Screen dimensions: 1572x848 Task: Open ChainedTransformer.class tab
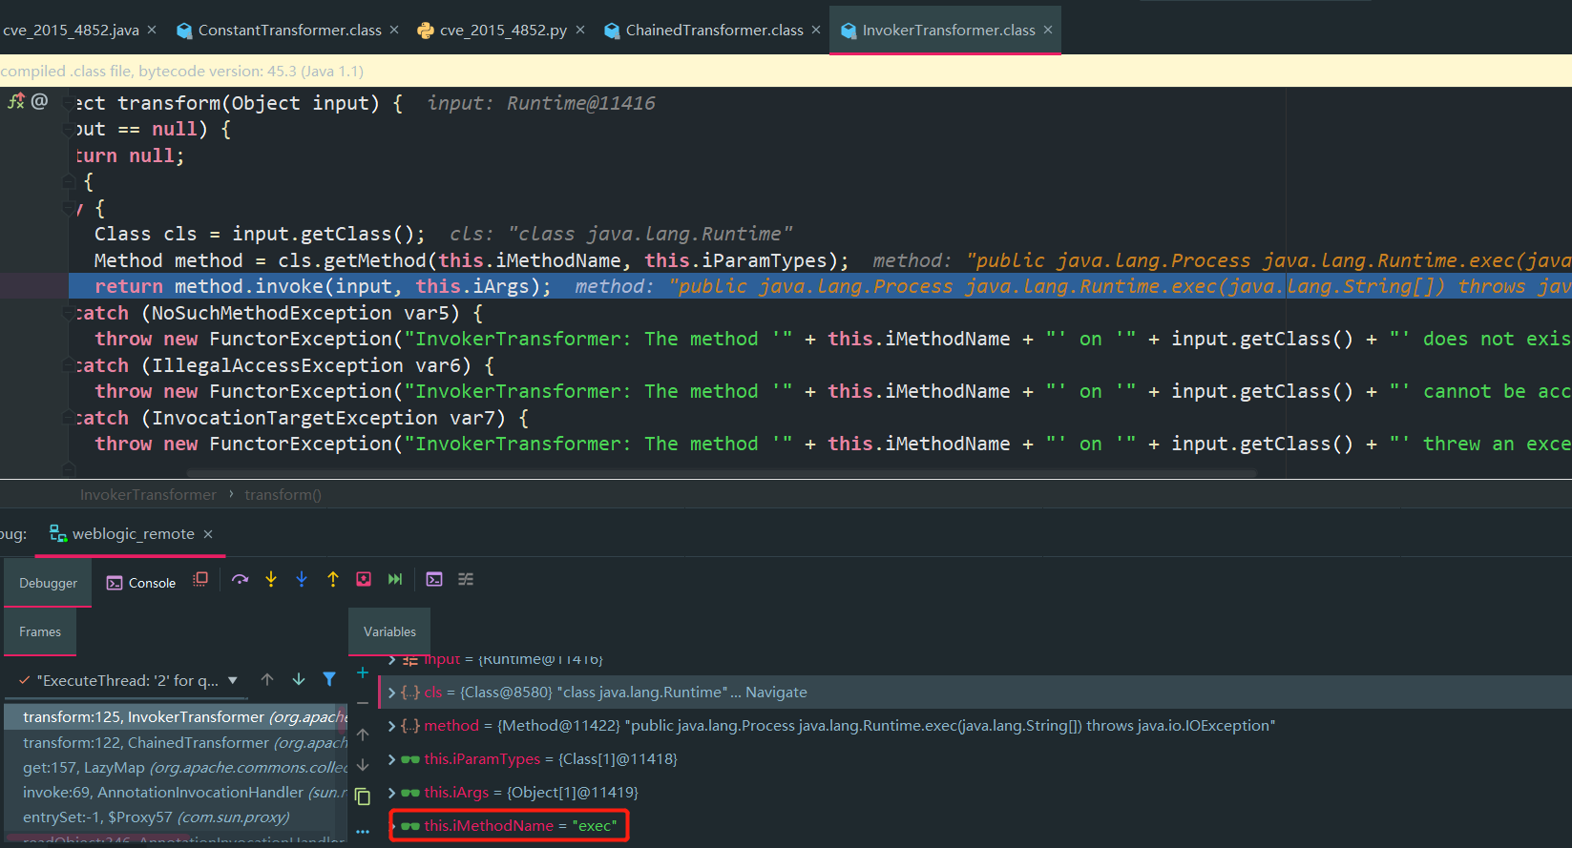pyautogui.click(x=714, y=31)
